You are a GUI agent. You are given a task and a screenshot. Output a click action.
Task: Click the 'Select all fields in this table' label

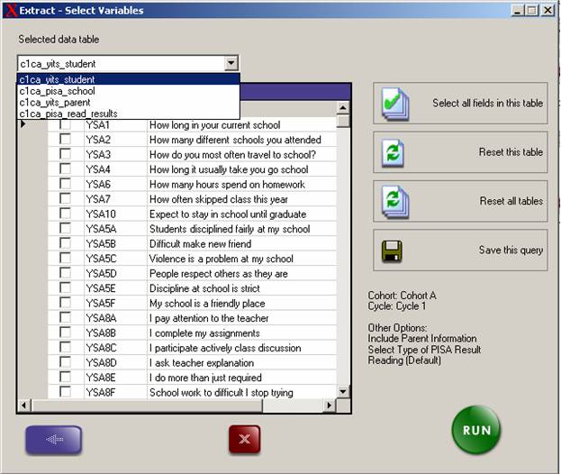(487, 104)
